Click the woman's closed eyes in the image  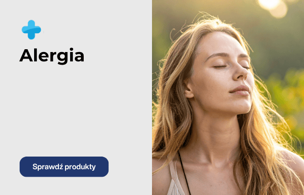pos(231,67)
